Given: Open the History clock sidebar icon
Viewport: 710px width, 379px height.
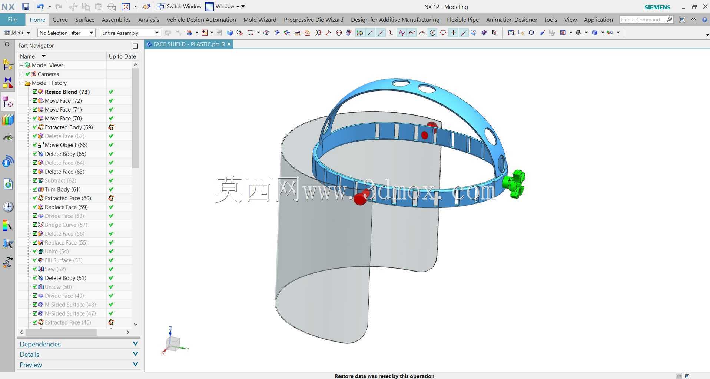Looking at the screenshot, I should pyautogui.click(x=8, y=207).
